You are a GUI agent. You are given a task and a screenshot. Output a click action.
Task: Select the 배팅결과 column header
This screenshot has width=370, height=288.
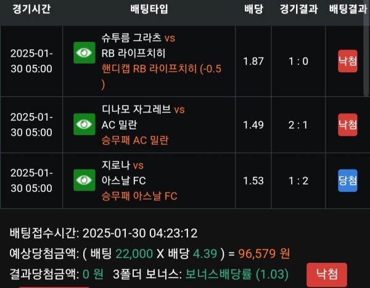(348, 9)
